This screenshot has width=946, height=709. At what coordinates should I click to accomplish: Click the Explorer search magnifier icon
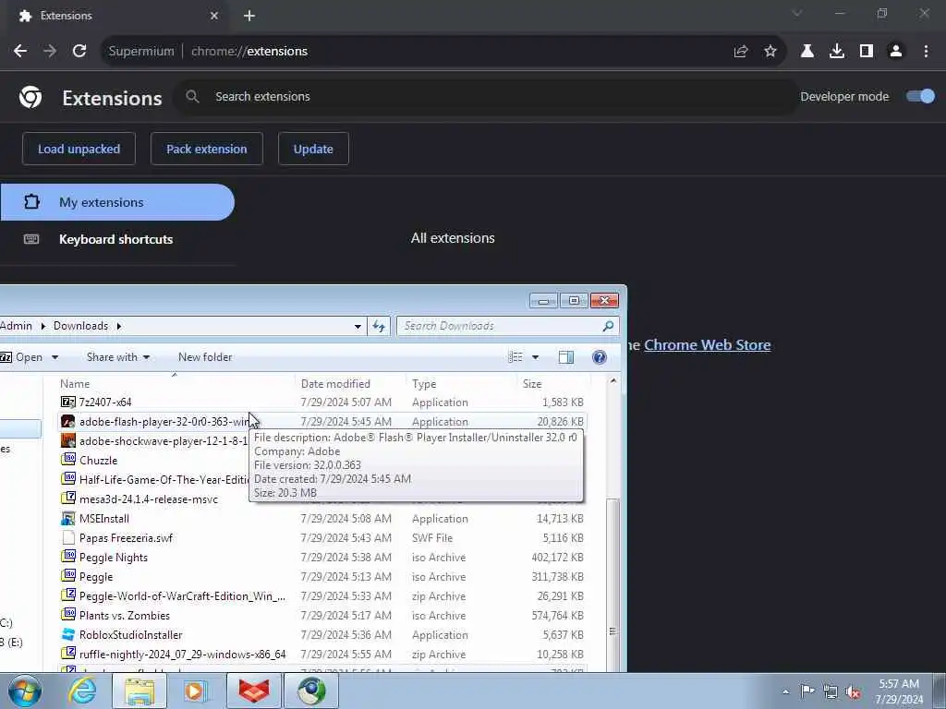[608, 326]
